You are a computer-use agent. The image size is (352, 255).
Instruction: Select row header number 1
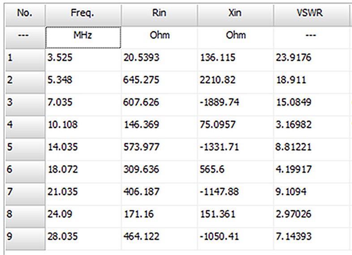click(26, 60)
